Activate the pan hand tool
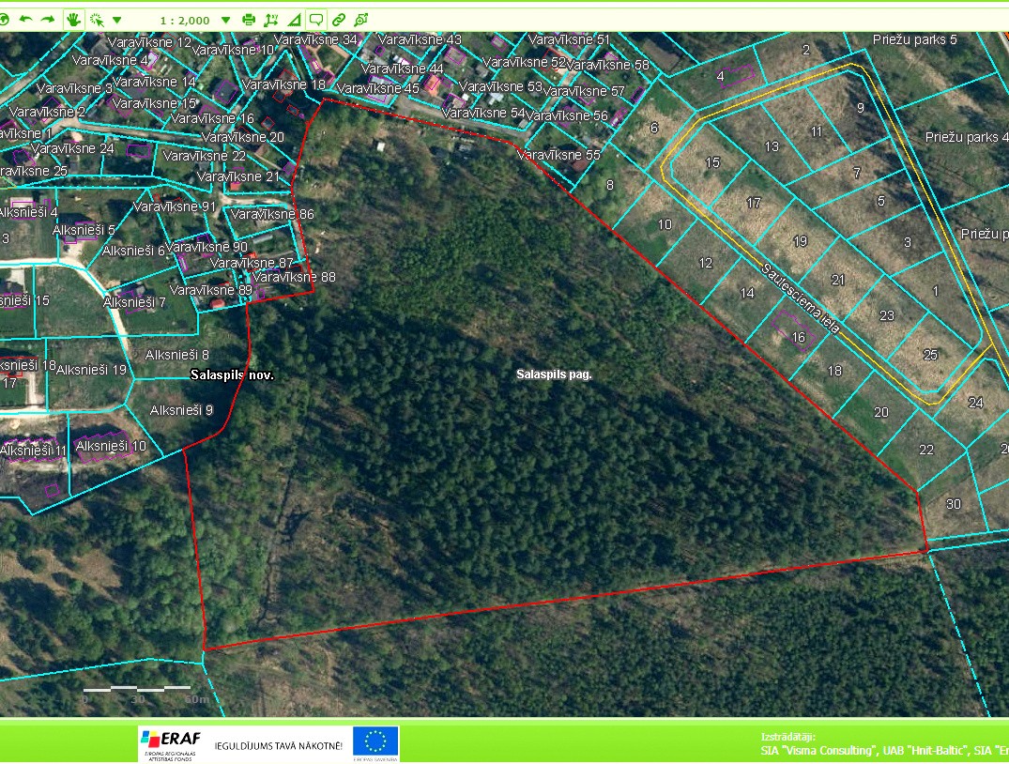 pyautogui.click(x=74, y=19)
